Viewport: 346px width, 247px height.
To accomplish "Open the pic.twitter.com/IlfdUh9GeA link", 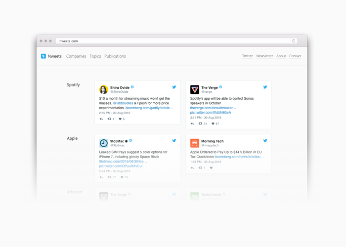I will [211, 113].
